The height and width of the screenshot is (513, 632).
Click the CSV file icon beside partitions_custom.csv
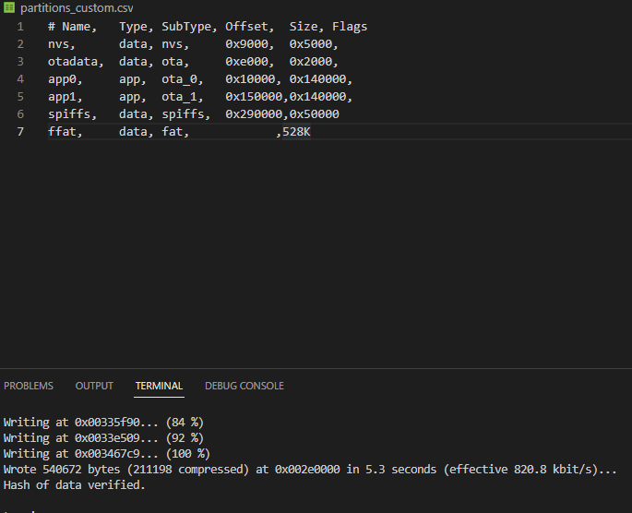coord(9,7)
